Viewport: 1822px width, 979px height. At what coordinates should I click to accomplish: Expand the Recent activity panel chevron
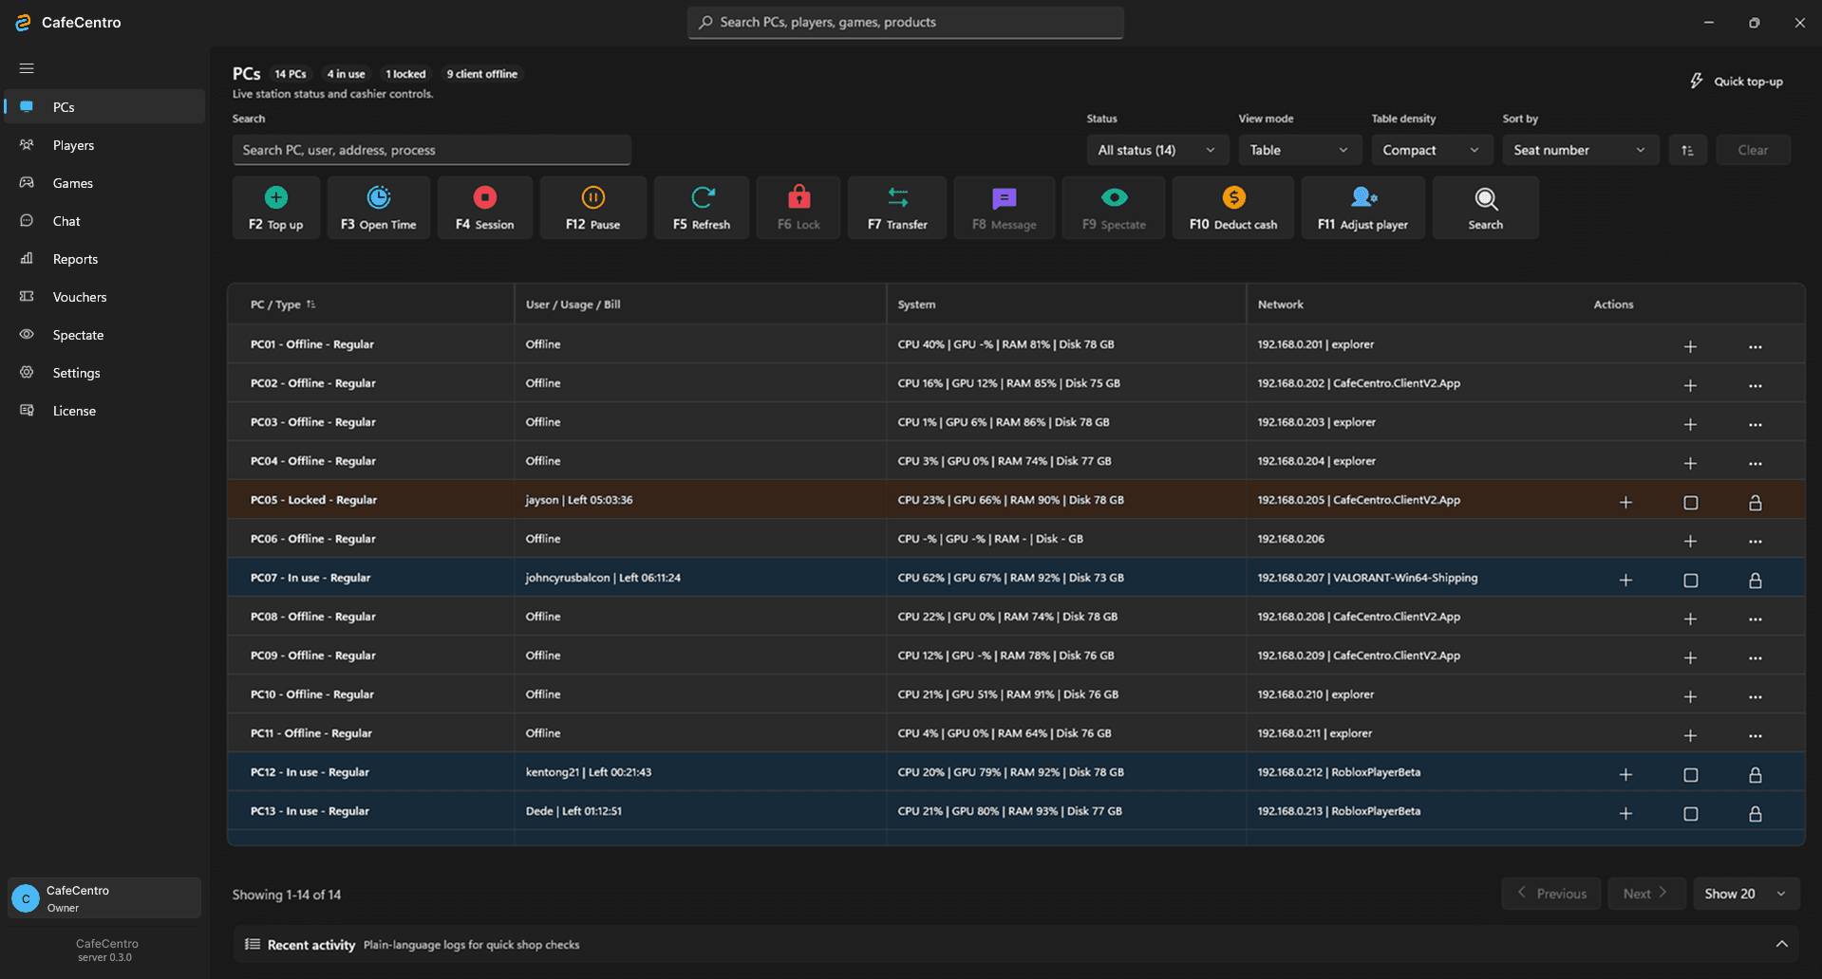click(1782, 944)
